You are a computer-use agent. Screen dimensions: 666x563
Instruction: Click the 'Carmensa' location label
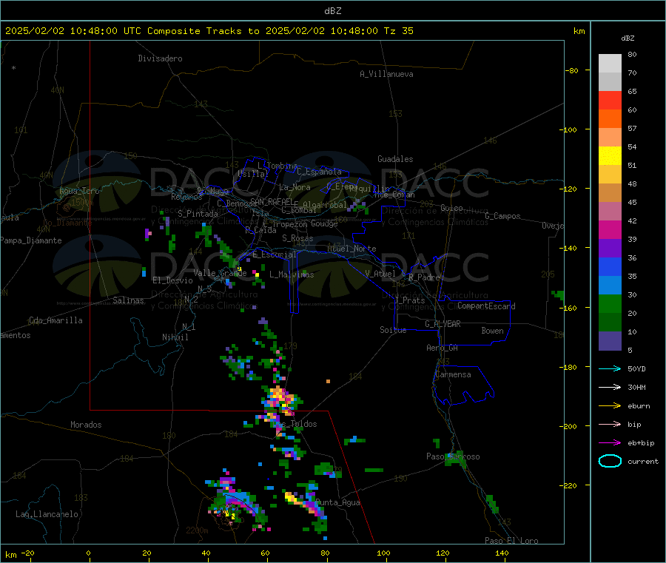[x=453, y=374]
